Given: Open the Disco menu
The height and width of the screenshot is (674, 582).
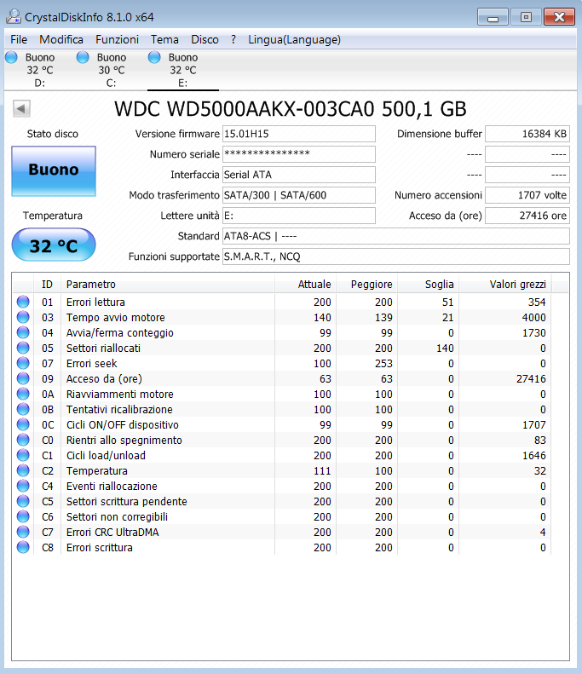Looking at the screenshot, I should click(205, 39).
